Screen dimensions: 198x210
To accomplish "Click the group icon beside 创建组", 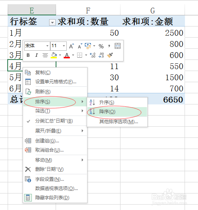I will (28, 141).
